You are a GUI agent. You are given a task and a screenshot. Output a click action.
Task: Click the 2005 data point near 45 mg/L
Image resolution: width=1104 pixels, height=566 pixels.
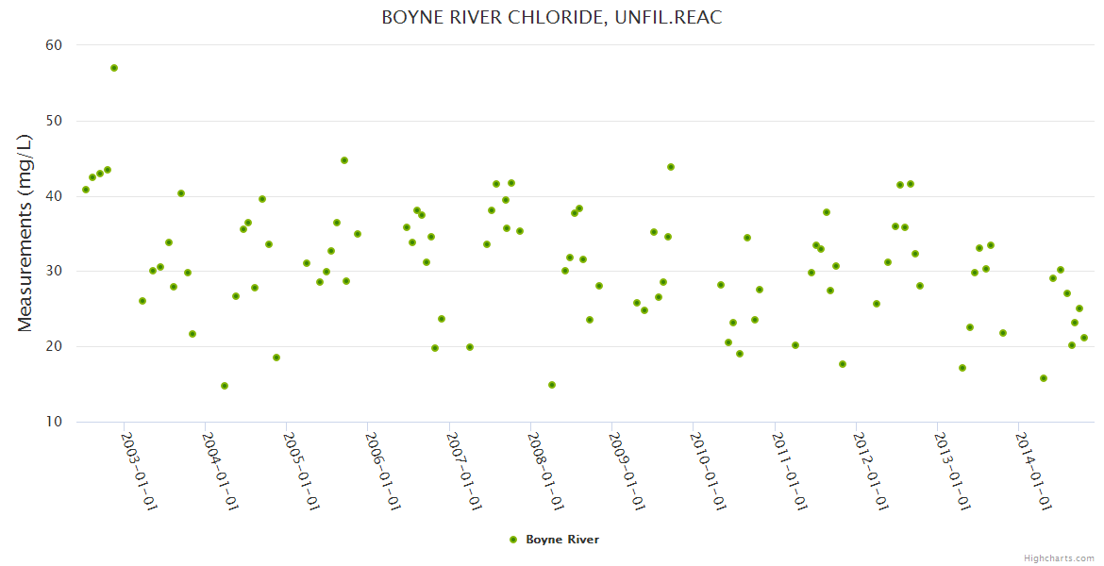tap(344, 160)
